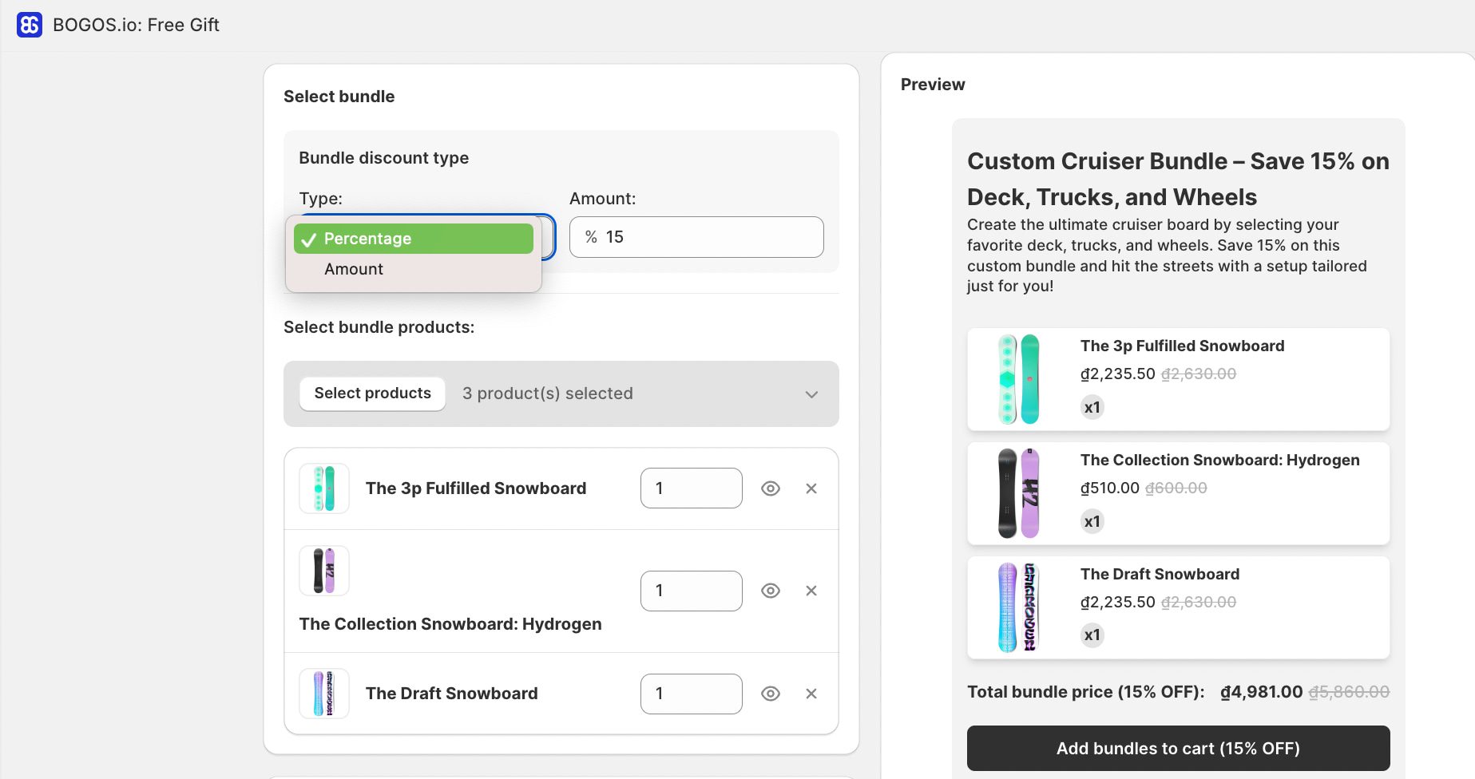This screenshot has width=1475, height=779.
Task: Toggle visibility of The 3p Fulfilled Snowboard
Action: [770, 488]
